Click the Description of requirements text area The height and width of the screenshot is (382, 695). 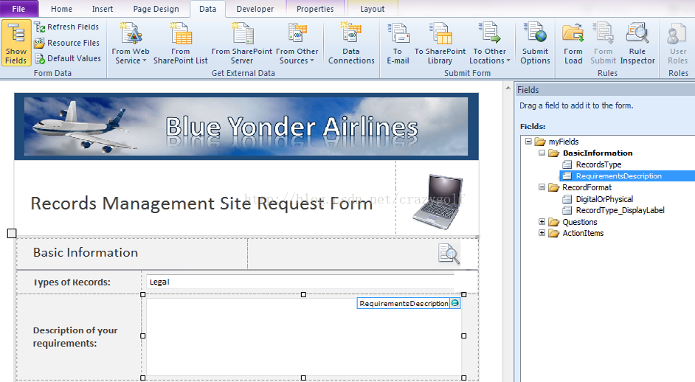pyautogui.click(x=303, y=337)
